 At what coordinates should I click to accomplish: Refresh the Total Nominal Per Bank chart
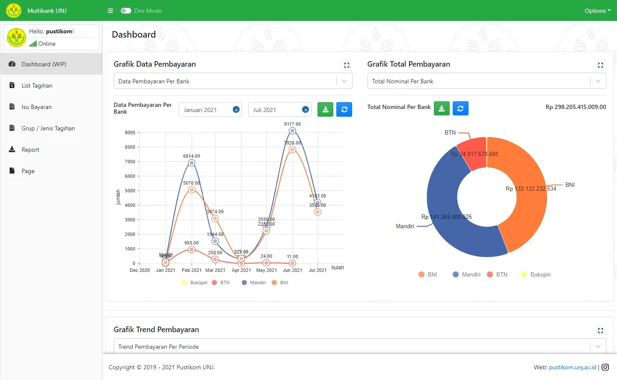[x=460, y=109]
